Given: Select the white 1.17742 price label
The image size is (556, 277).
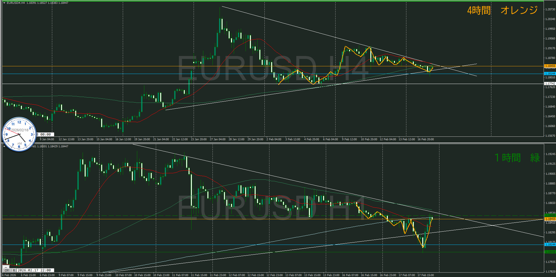Looking at the screenshot, I should pos(550,84).
